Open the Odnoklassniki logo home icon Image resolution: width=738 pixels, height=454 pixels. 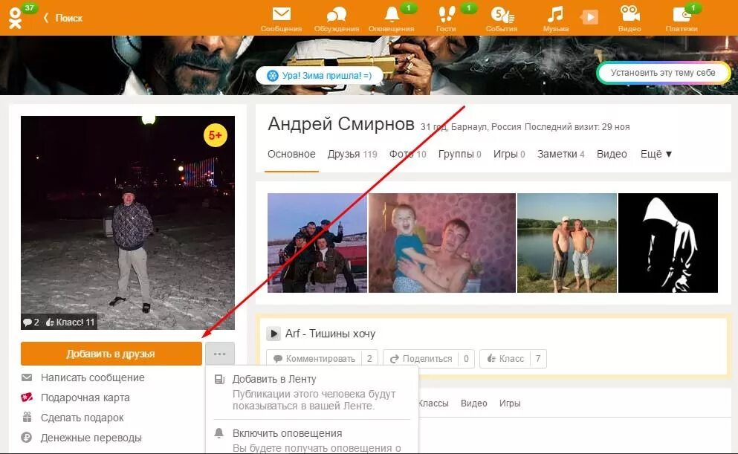tap(15, 19)
